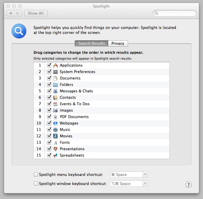The image size is (203, 199).
Task: Uncheck the Documents category checkbox
Action: [x=49, y=78]
